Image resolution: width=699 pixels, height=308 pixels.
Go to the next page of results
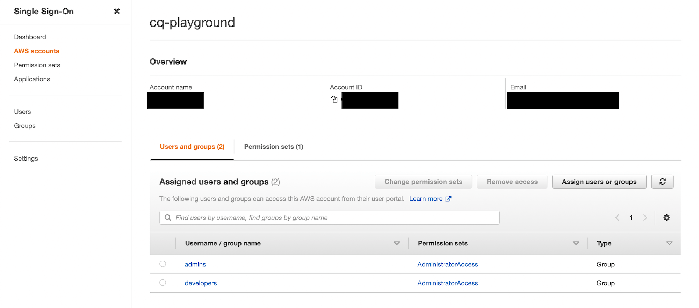pos(645,218)
